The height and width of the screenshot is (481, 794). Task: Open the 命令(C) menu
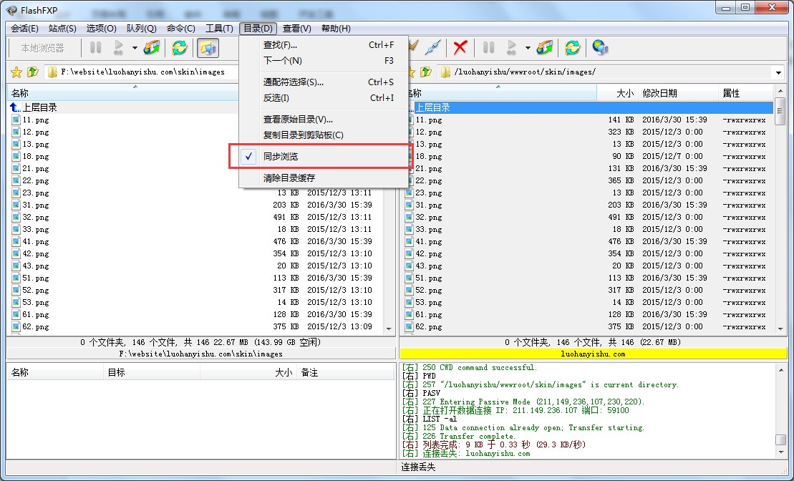click(x=180, y=29)
